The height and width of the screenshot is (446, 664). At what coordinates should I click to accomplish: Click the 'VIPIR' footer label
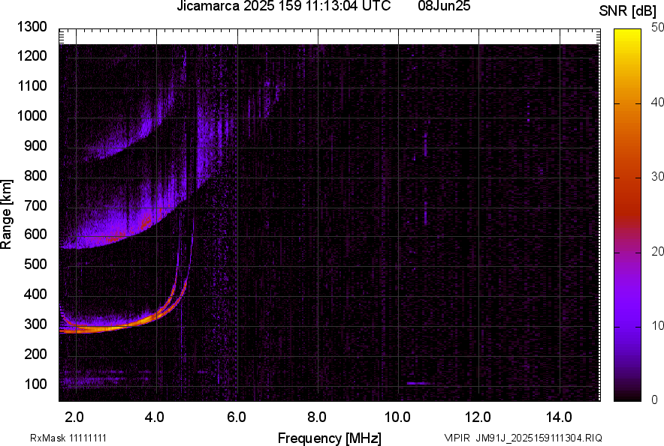point(457,438)
